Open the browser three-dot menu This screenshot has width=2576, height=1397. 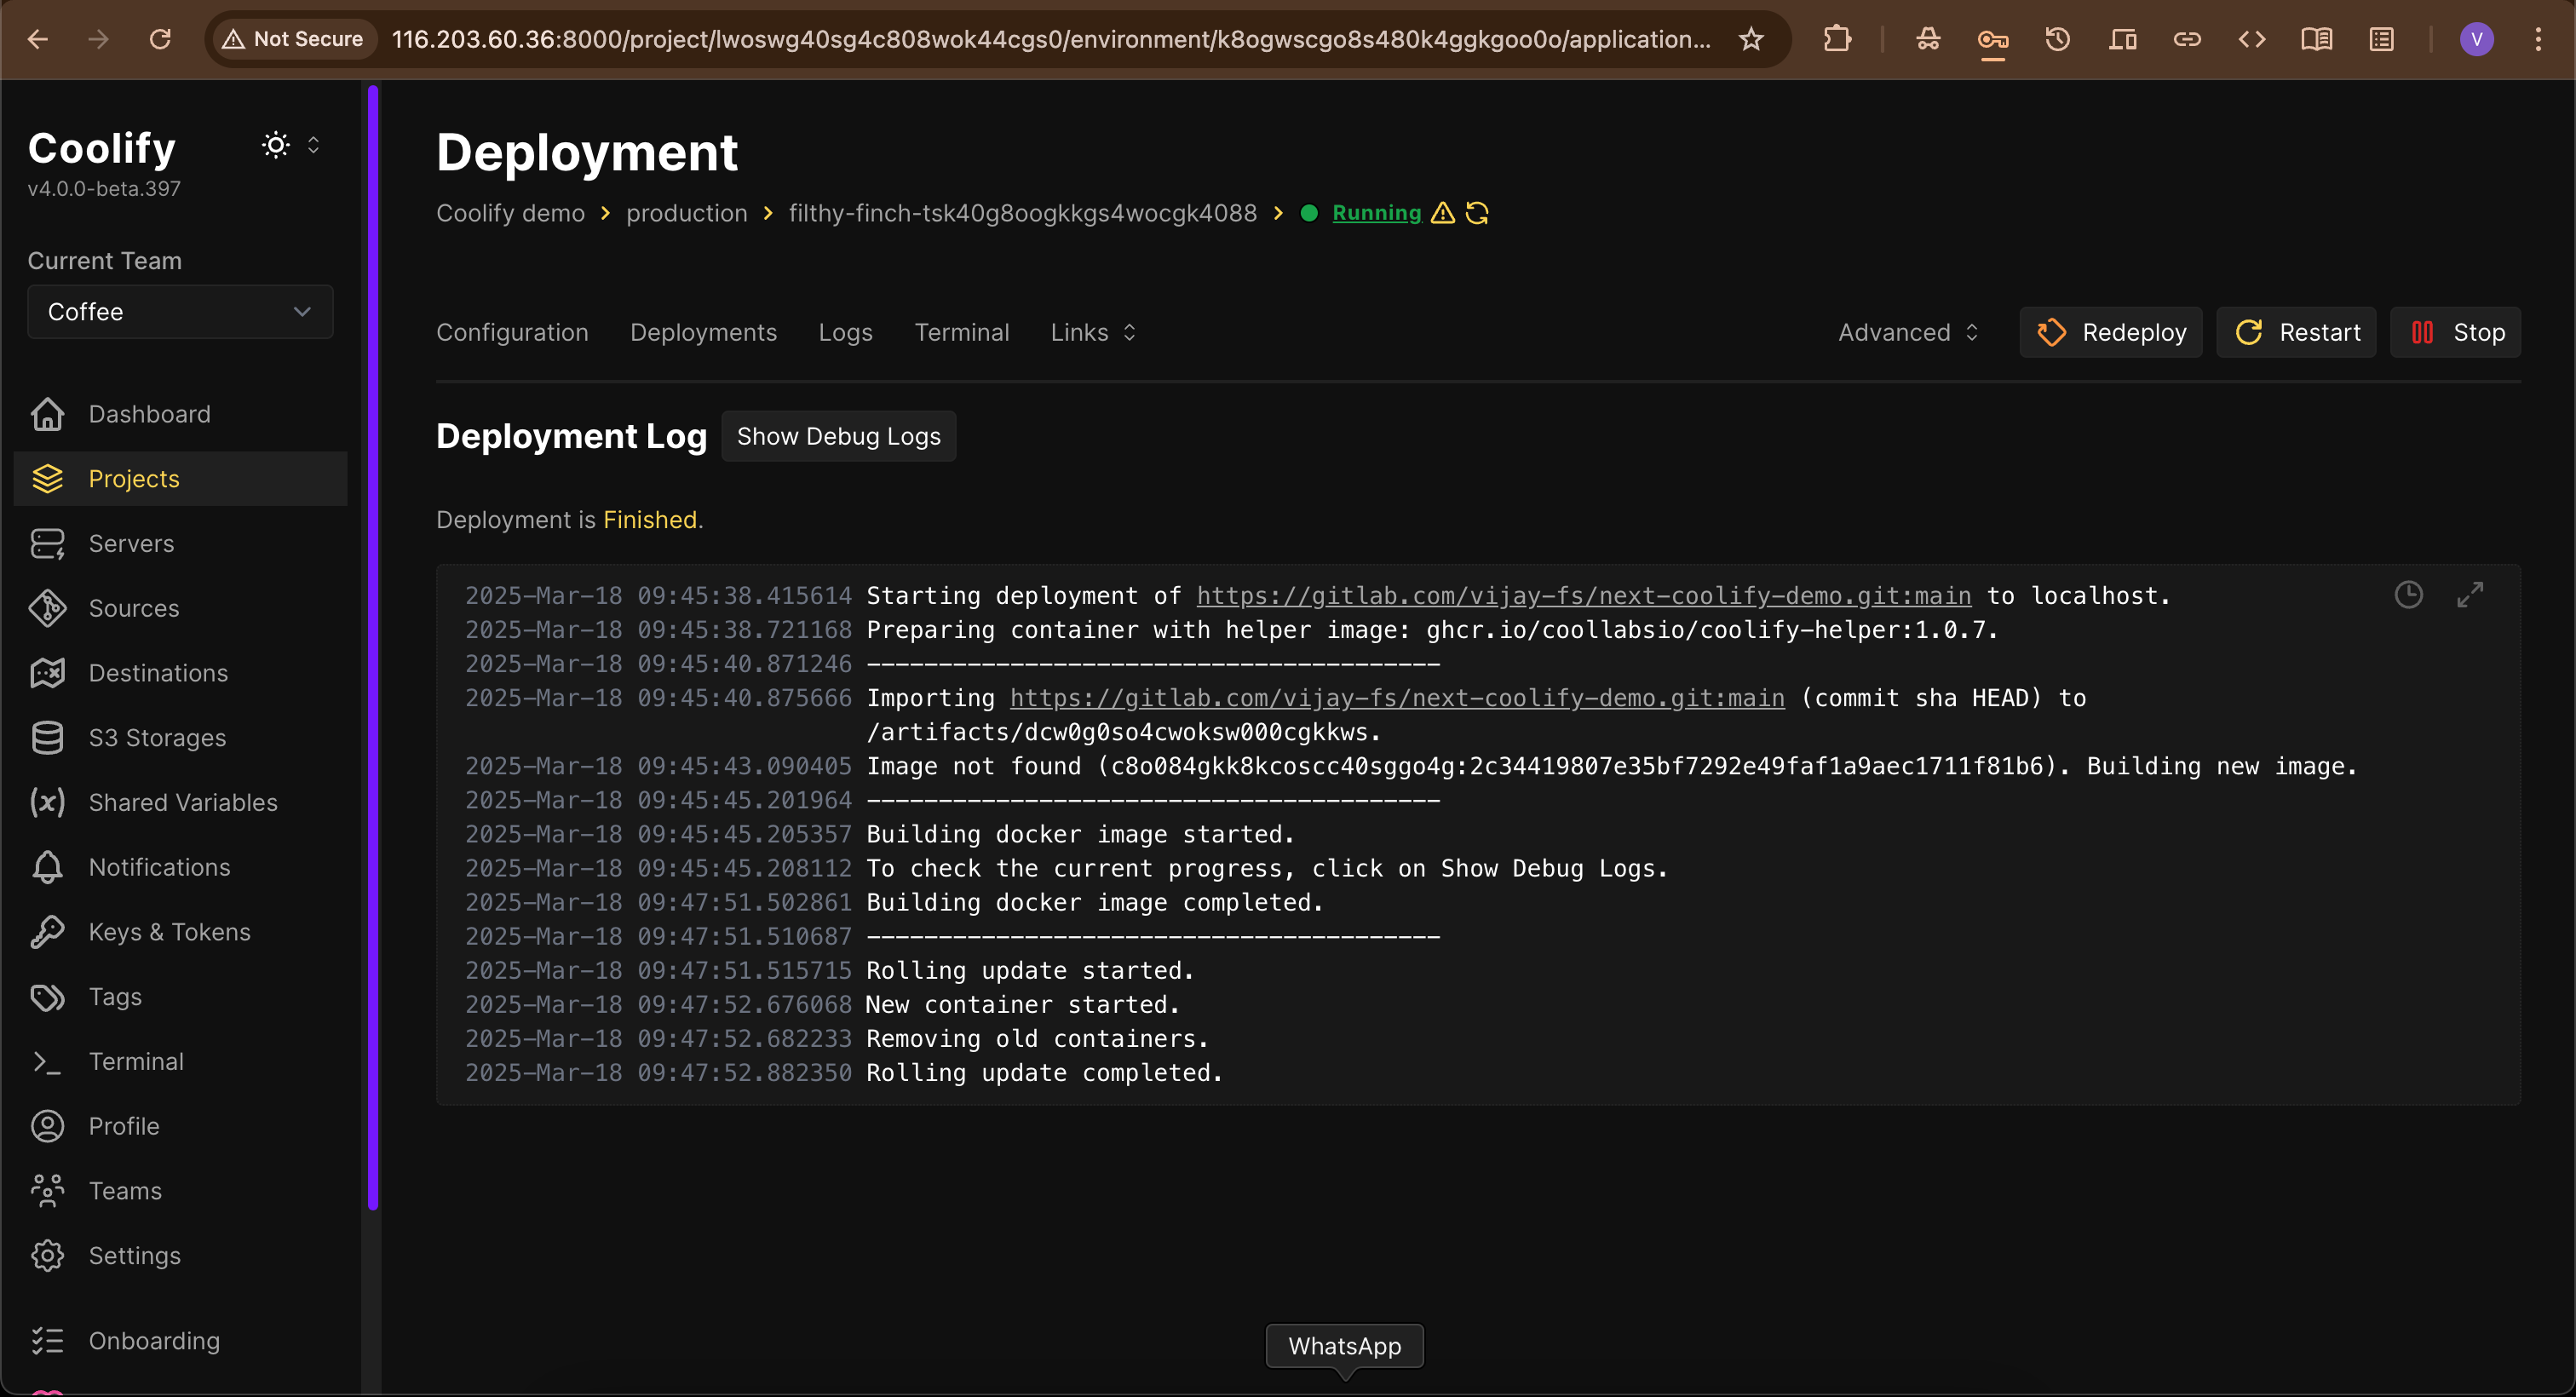(2538, 39)
